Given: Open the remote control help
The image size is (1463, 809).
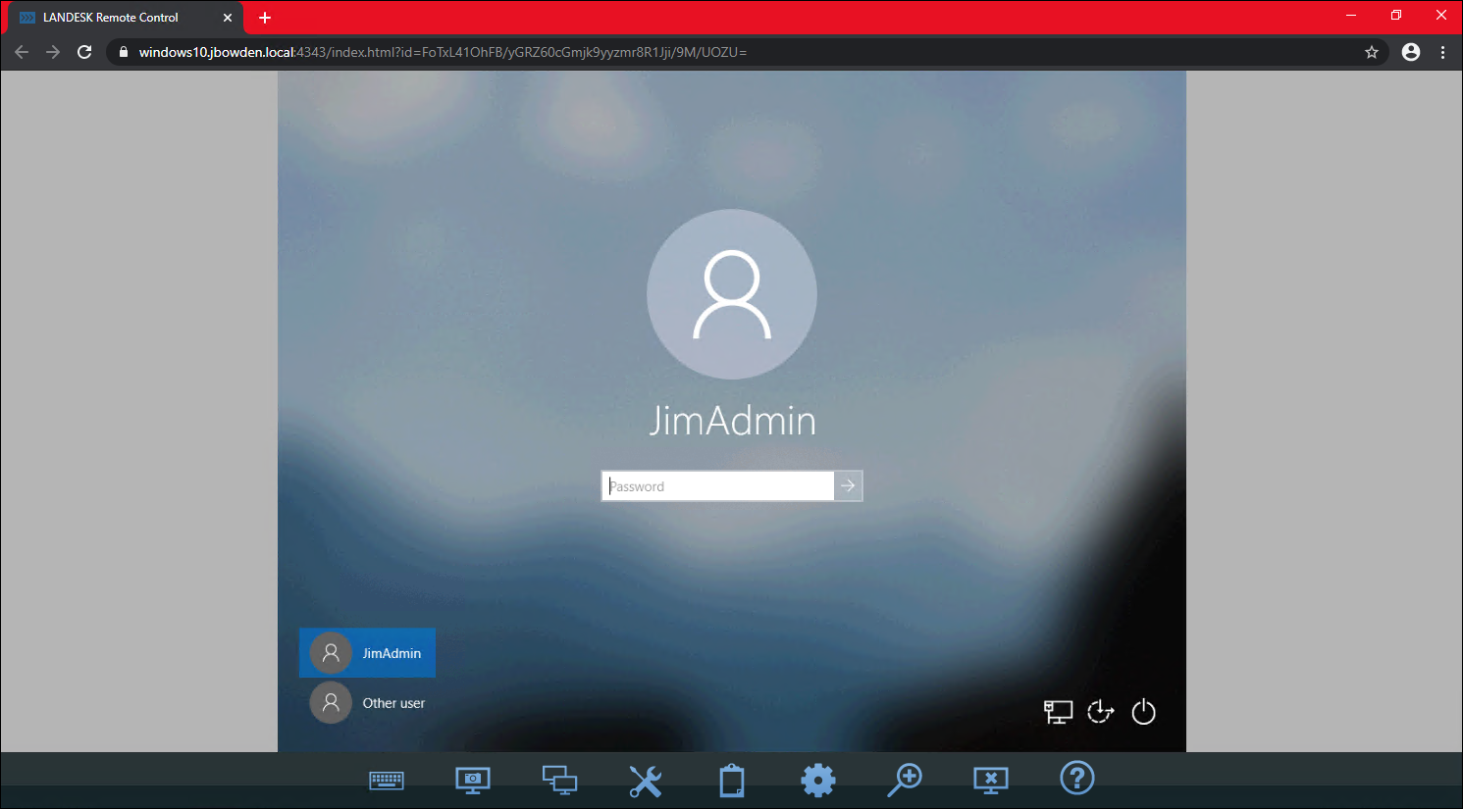Looking at the screenshot, I should pyautogui.click(x=1077, y=778).
